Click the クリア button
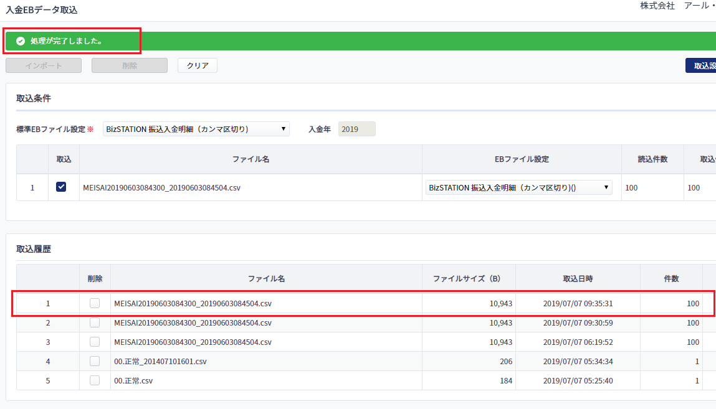The width and height of the screenshot is (716, 409). tap(198, 65)
